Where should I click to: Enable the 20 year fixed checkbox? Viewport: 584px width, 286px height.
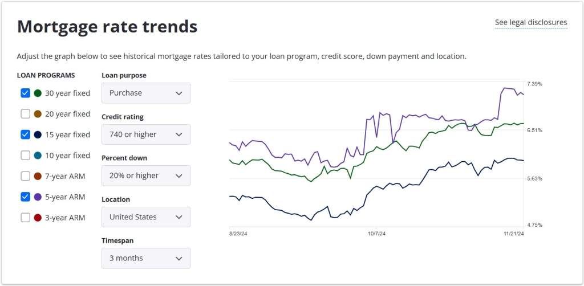click(x=25, y=114)
